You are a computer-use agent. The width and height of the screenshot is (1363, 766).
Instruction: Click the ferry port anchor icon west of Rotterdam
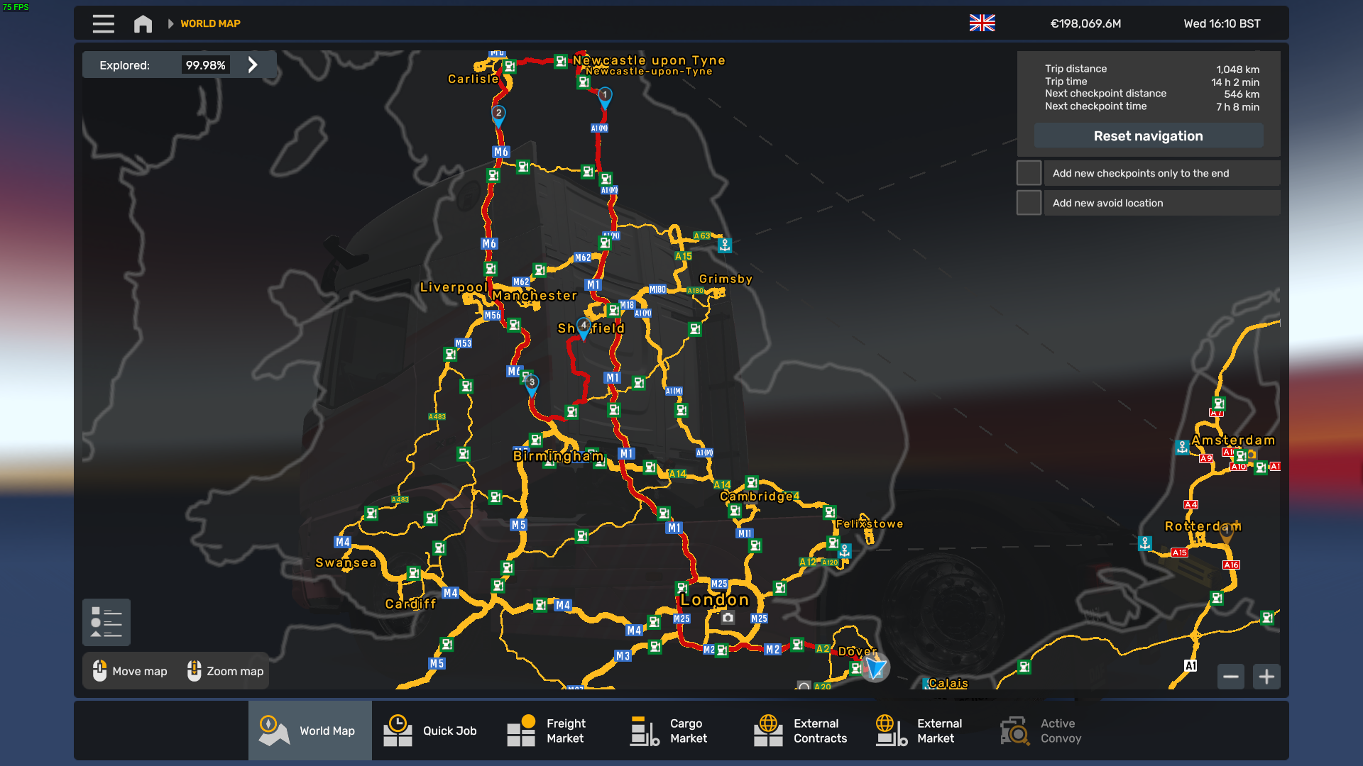pos(1145,543)
